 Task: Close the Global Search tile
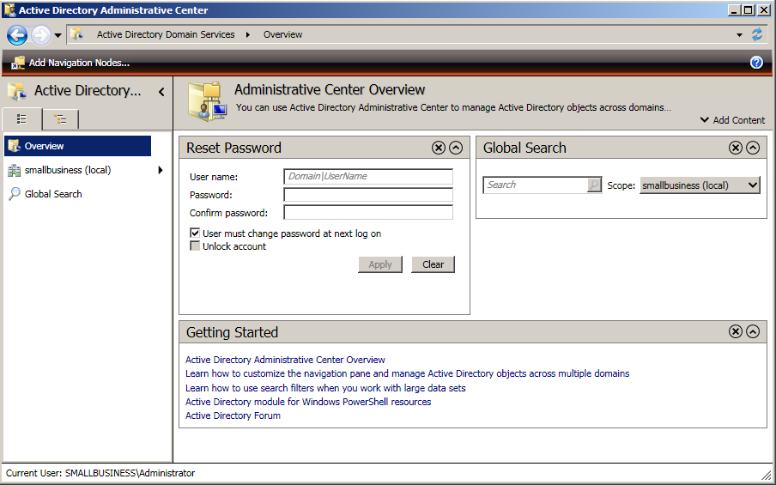point(736,148)
